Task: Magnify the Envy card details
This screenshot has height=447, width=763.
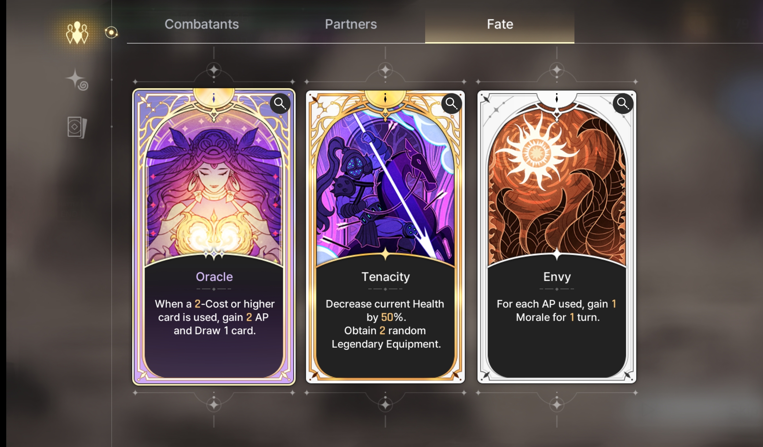Action: 623,104
